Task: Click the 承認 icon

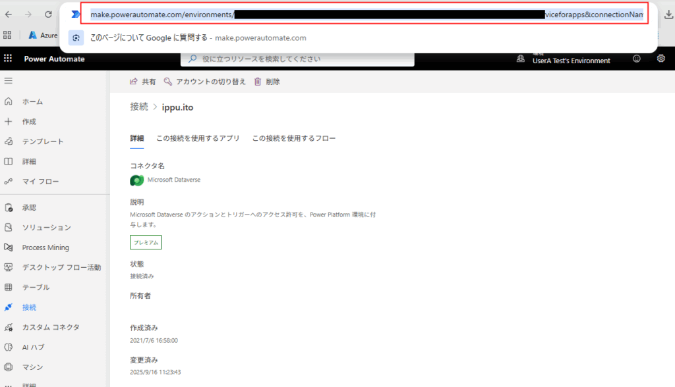Action: [8, 208]
